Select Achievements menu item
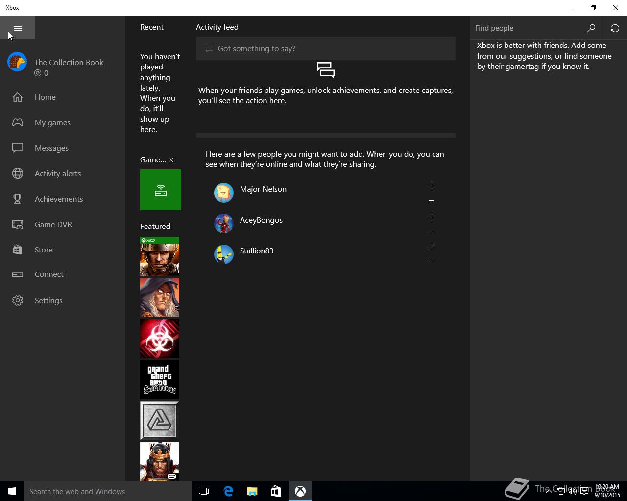The image size is (627, 501). tap(59, 199)
